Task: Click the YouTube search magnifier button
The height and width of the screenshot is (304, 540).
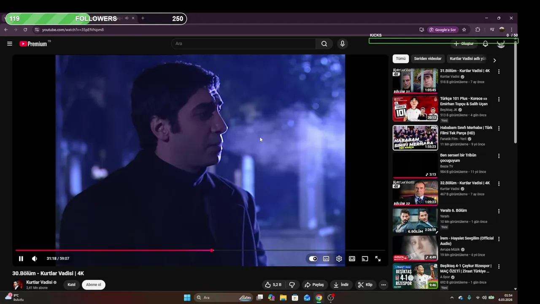Action: point(324,43)
